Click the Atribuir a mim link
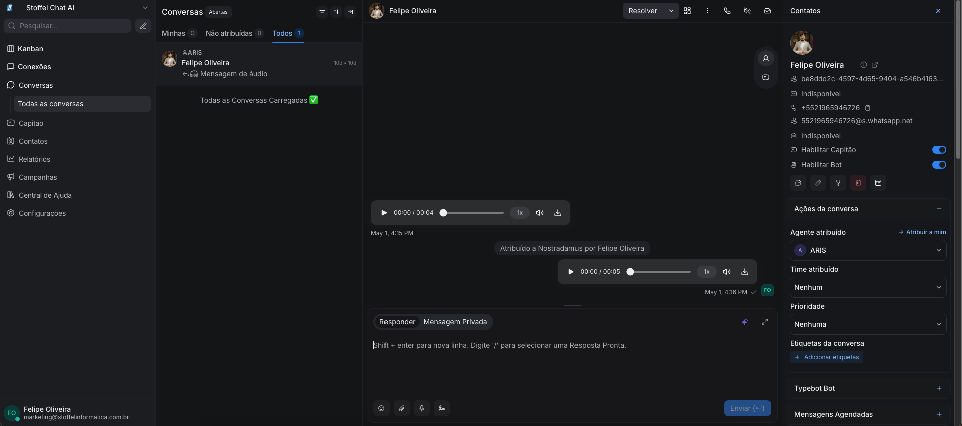The height and width of the screenshot is (426, 962). (x=922, y=232)
